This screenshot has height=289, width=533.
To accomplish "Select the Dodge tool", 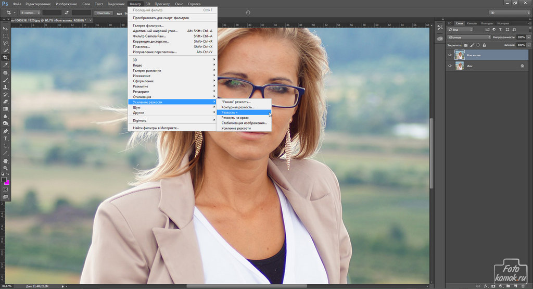I will (x=5, y=123).
